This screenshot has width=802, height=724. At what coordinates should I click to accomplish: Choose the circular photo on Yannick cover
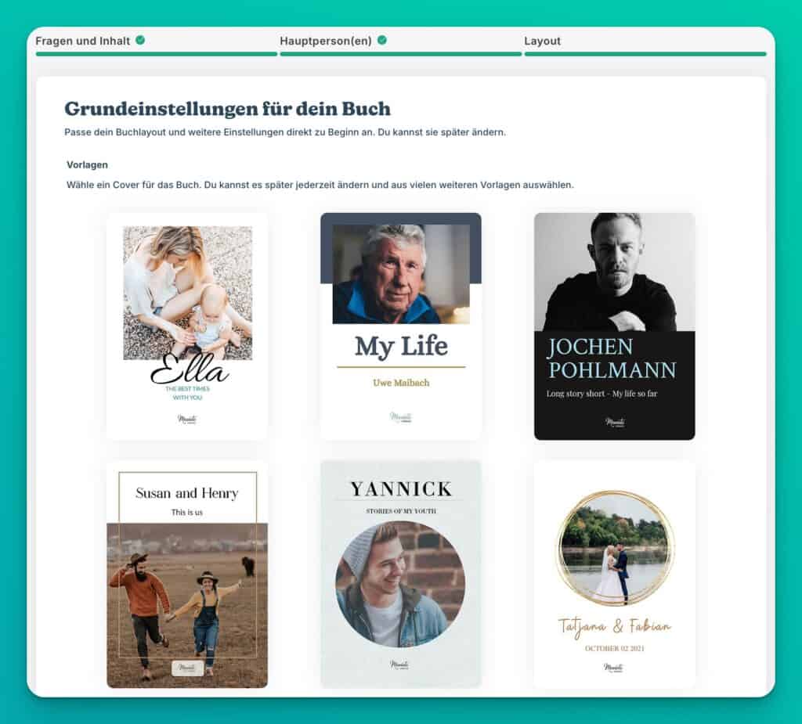pyautogui.click(x=400, y=583)
